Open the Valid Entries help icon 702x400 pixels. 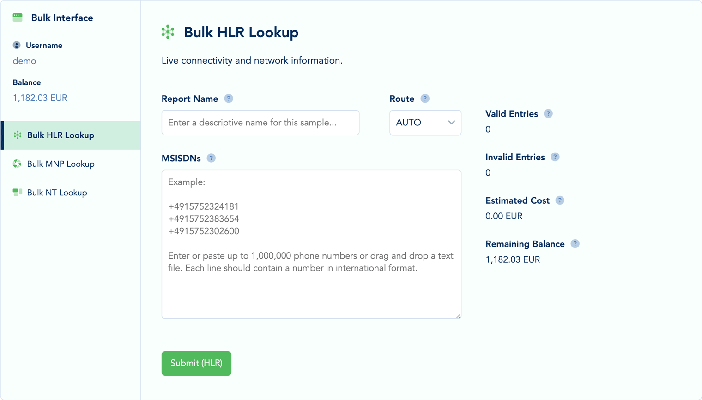[x=548, y=113]
